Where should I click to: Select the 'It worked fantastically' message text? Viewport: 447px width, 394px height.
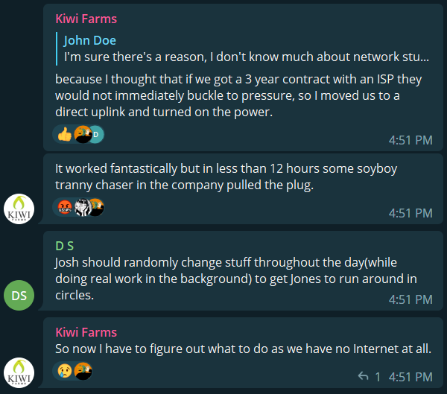click(x=194, y=177)
